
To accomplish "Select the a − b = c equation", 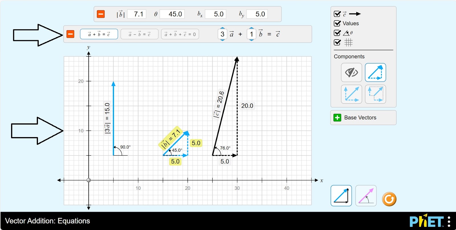I will [139, 34].
